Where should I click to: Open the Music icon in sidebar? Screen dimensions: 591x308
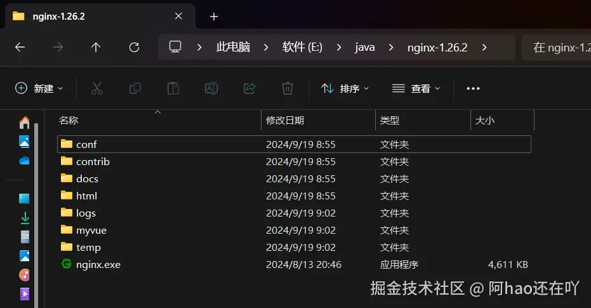pyautogui.click(x=25, y=275)
